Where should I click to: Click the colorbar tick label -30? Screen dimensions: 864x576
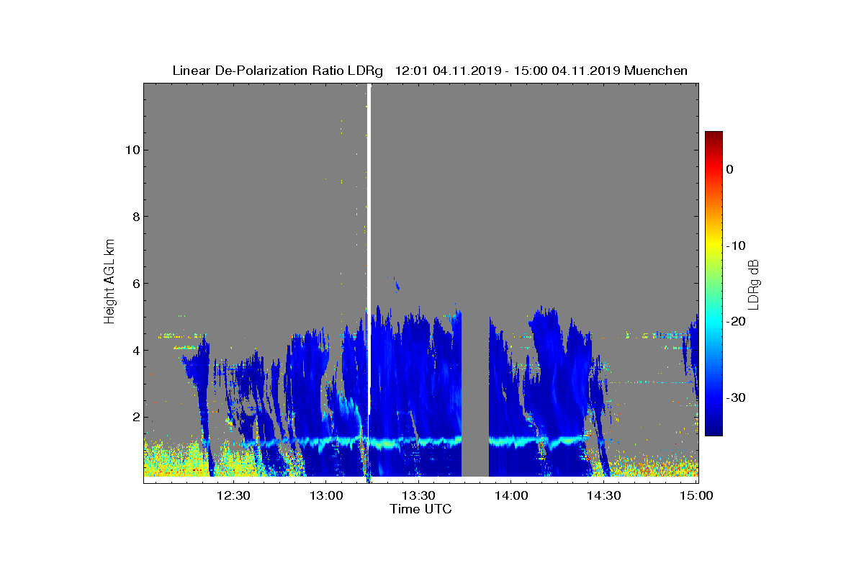pos(735,398)
